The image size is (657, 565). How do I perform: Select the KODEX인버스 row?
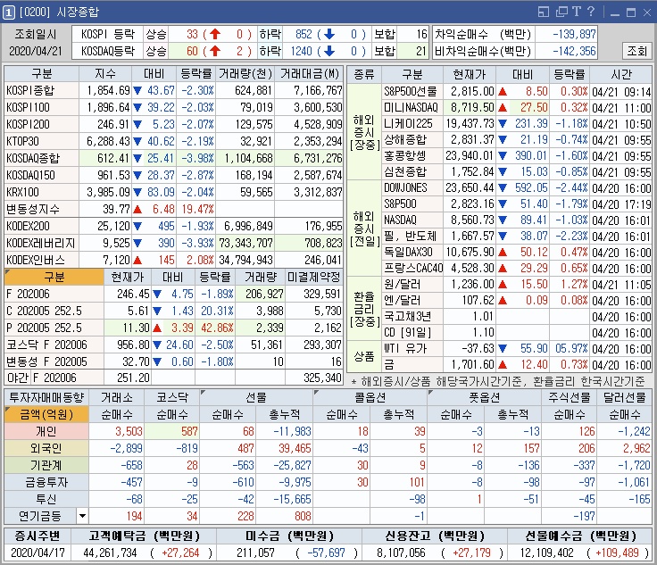coord(174,260)
